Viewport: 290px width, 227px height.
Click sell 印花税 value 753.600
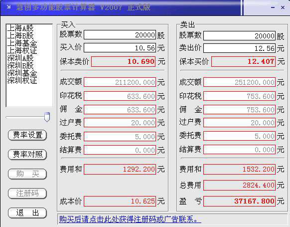240,96
